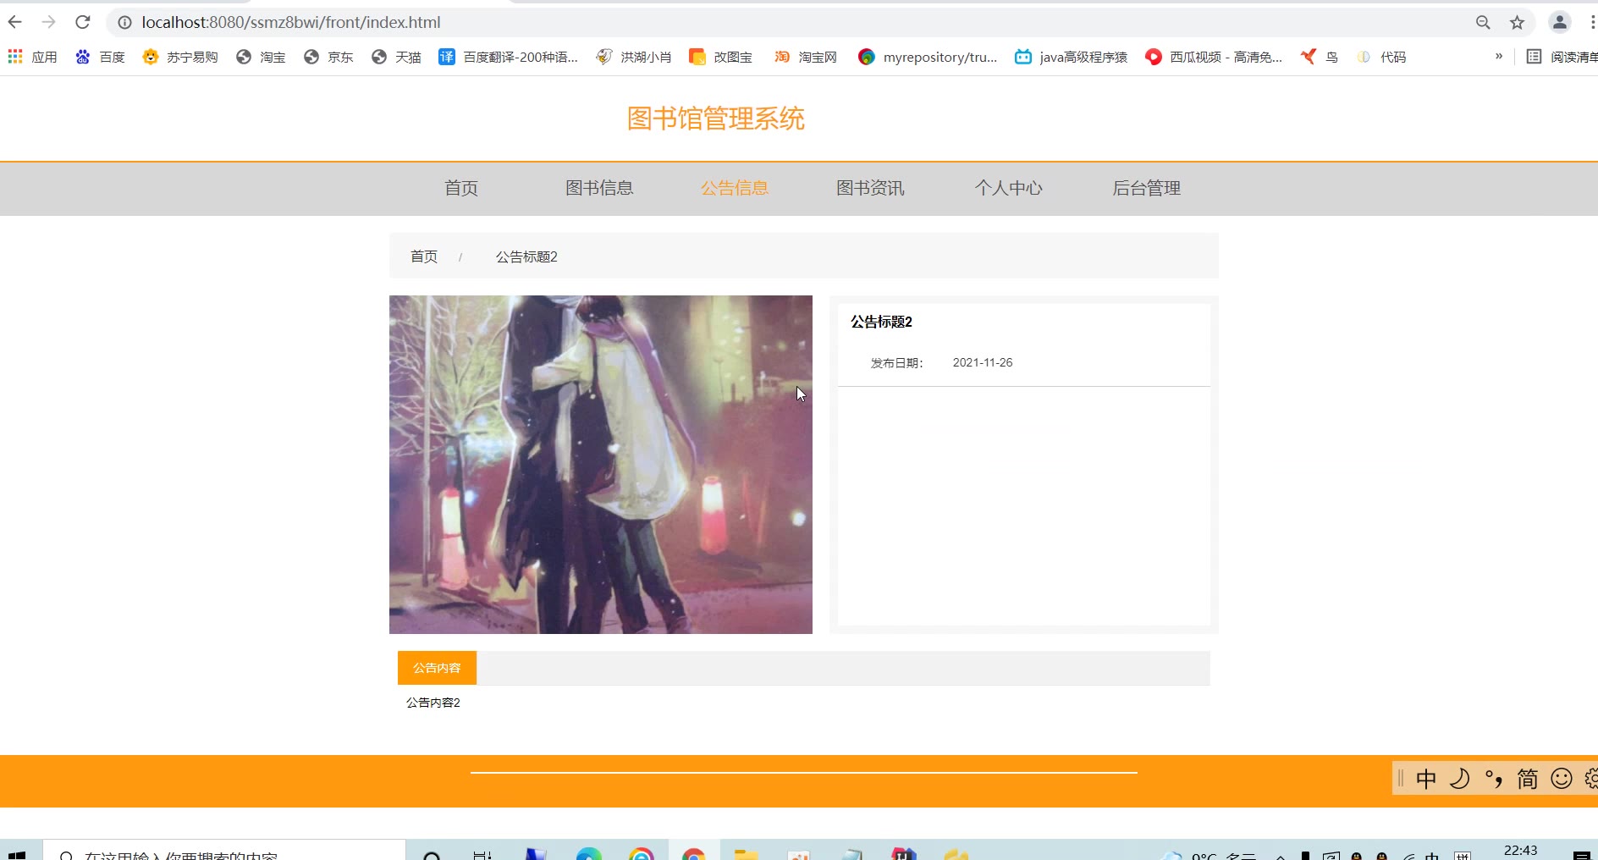Viewport: 1598px width, 860px height.
Task: Click the date 2021-11-26
Action: [983, 362]
